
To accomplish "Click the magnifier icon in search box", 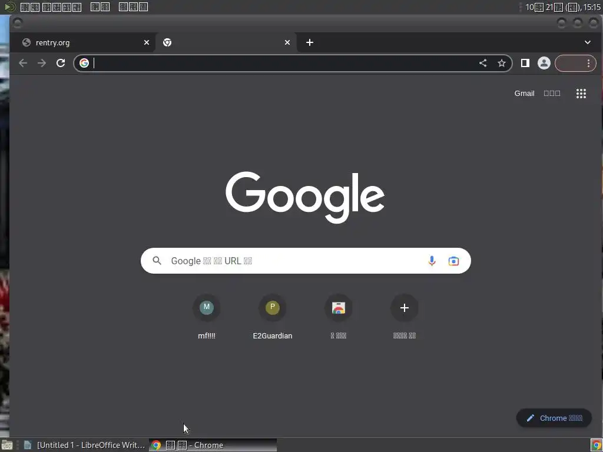I will tap(157, 261).
